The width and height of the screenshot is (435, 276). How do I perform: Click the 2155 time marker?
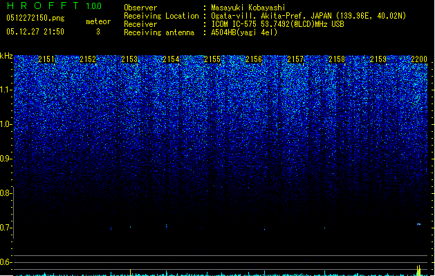coord(212,59)
